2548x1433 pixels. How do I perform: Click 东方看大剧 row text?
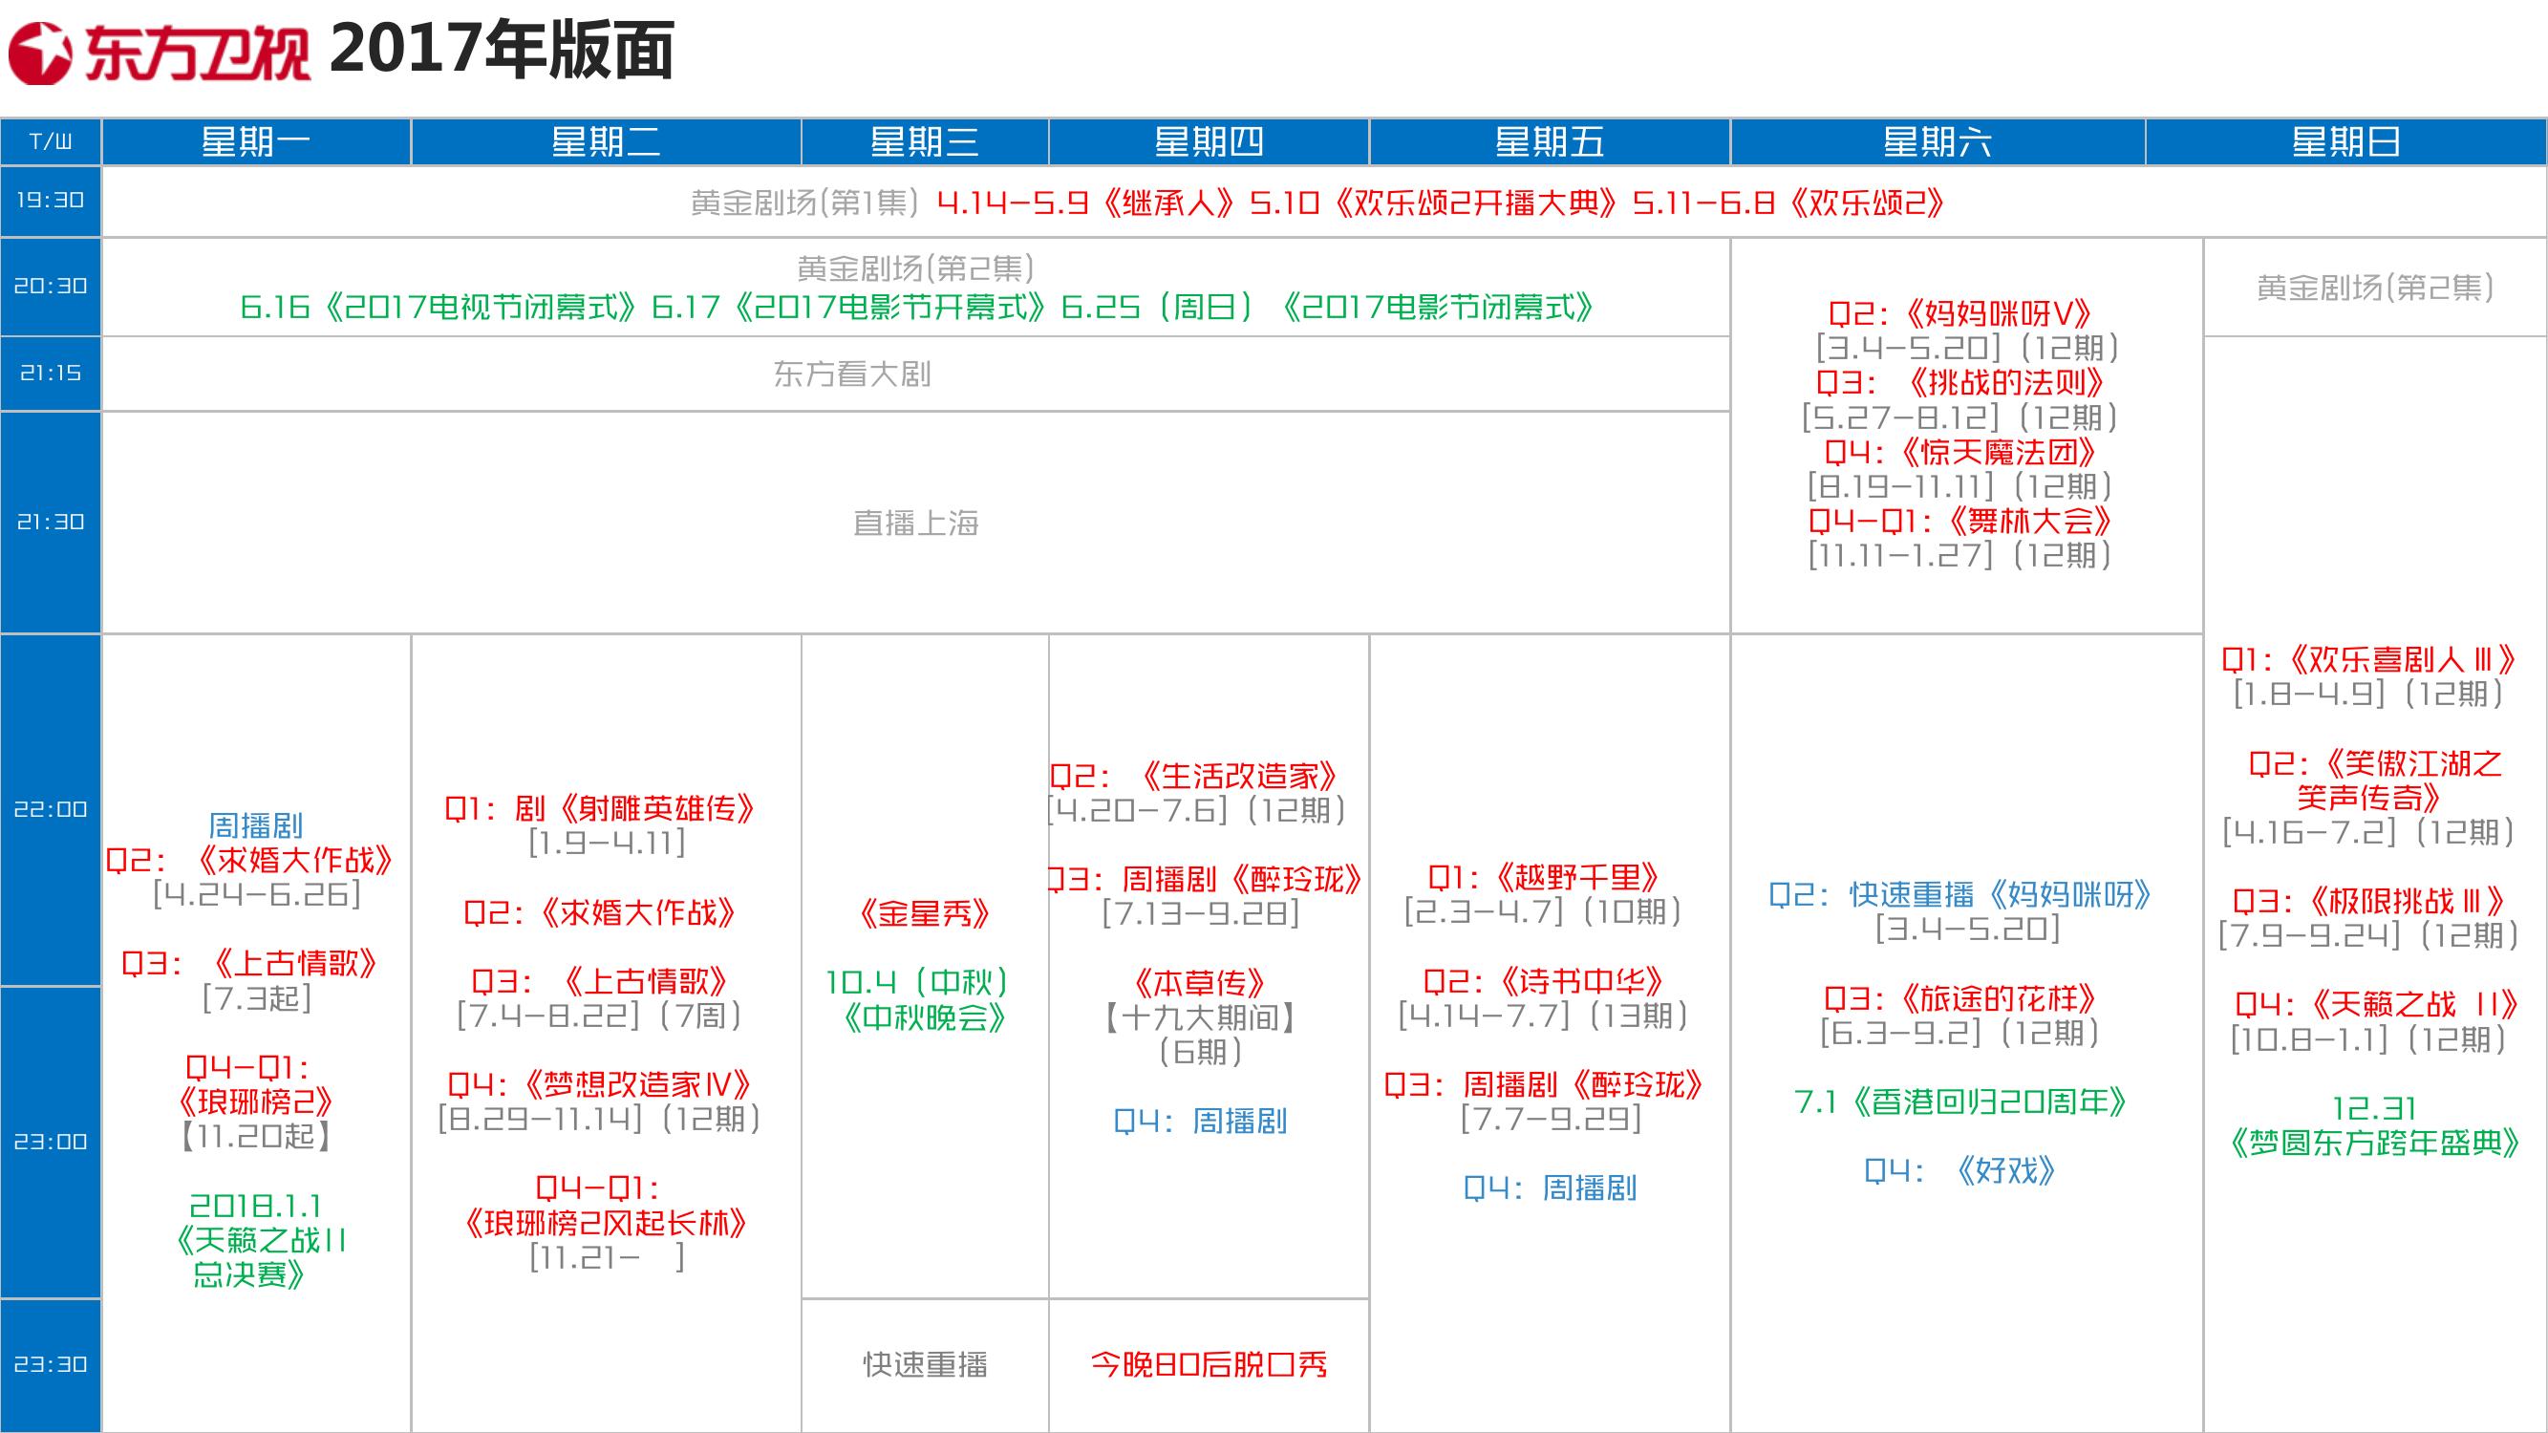pos(851,374)
